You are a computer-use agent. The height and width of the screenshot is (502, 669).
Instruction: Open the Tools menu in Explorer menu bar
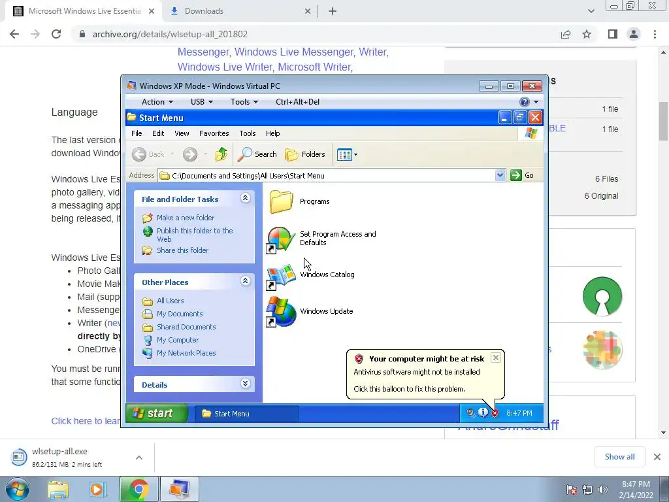(248, 133)
